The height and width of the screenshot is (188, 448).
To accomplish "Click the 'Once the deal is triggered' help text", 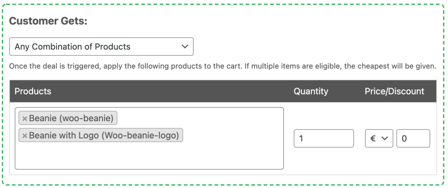I will [x=55, y=66].
